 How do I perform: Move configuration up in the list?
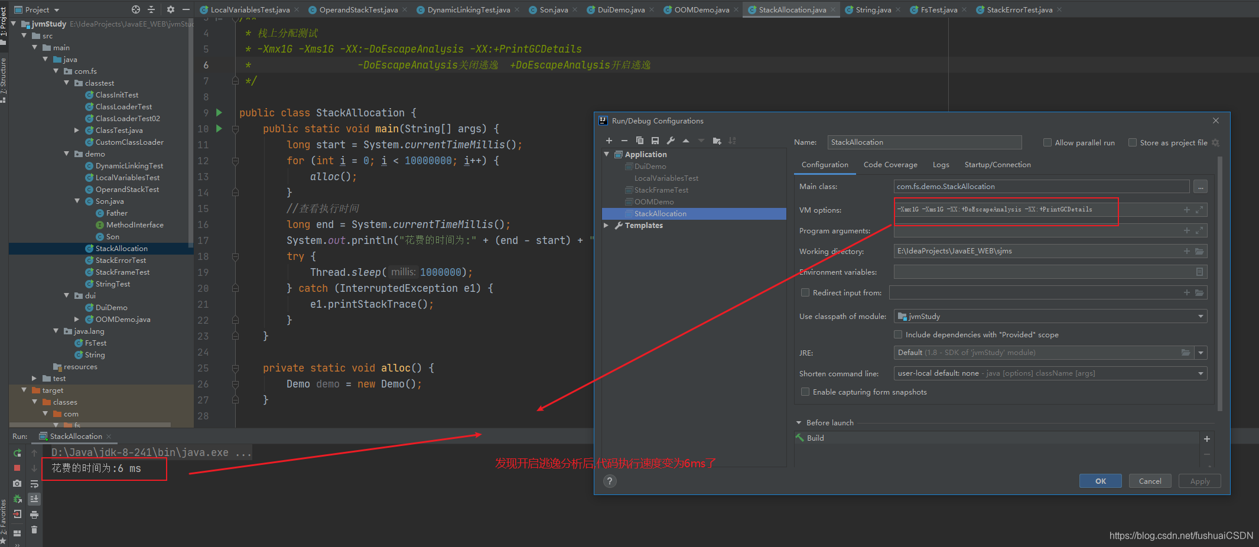point(686,141)
